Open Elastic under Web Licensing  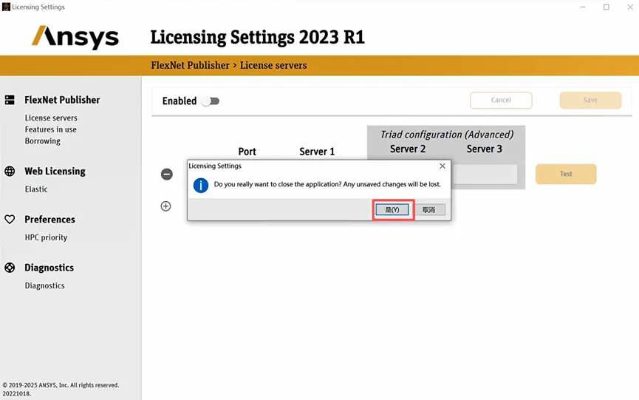tap(36, 189)
